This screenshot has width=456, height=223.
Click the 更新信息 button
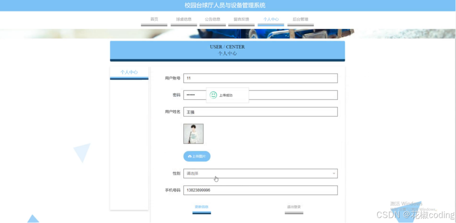pos(202,209)
